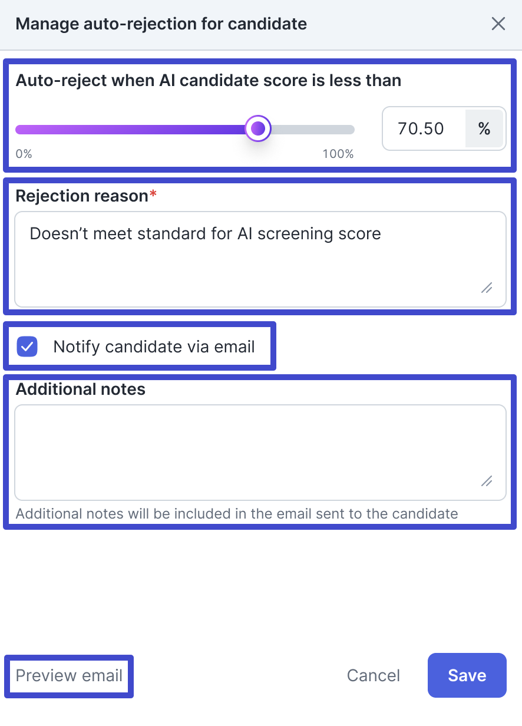Click the 'Notify candidate via email' label text
Viewport: 522px width, 726px height.
coord(154,346)
